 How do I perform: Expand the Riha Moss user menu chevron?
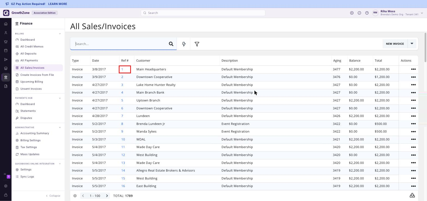tap(422, 13)
